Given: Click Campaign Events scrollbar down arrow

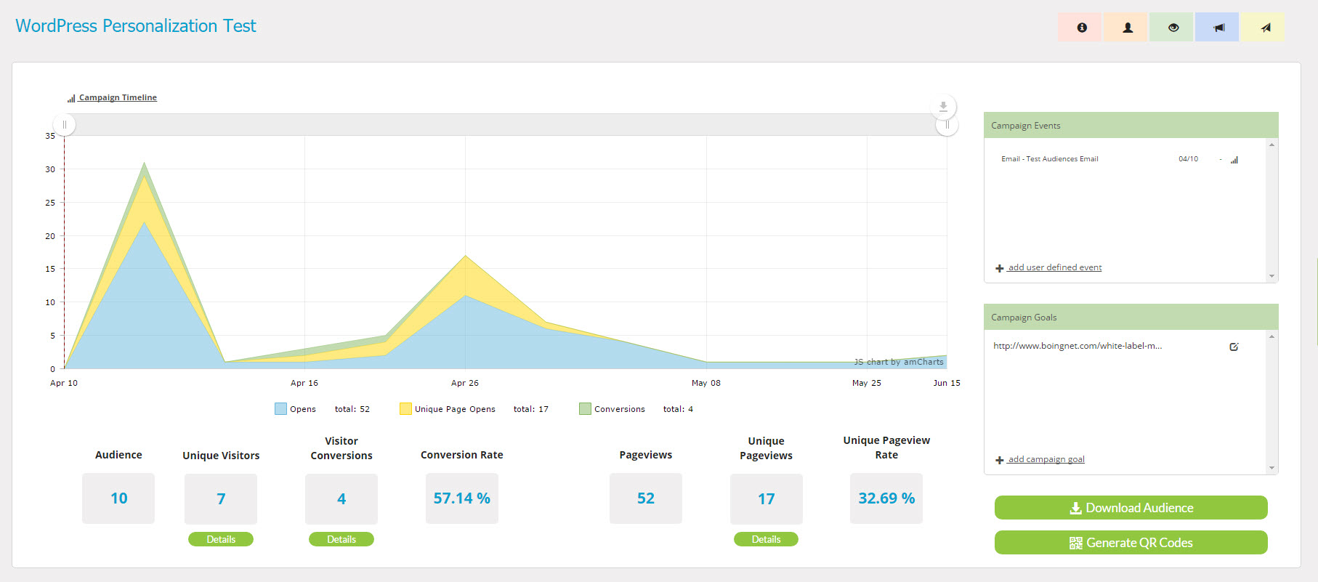Looking at the screenshot, I should point(1271,276).
